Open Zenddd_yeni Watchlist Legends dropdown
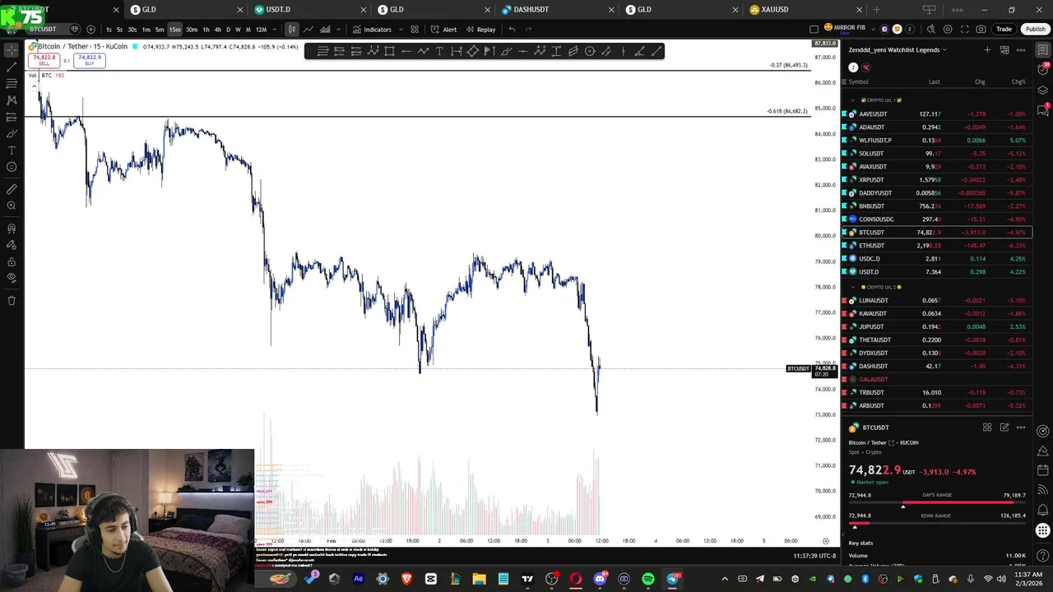 click(898, 50)
